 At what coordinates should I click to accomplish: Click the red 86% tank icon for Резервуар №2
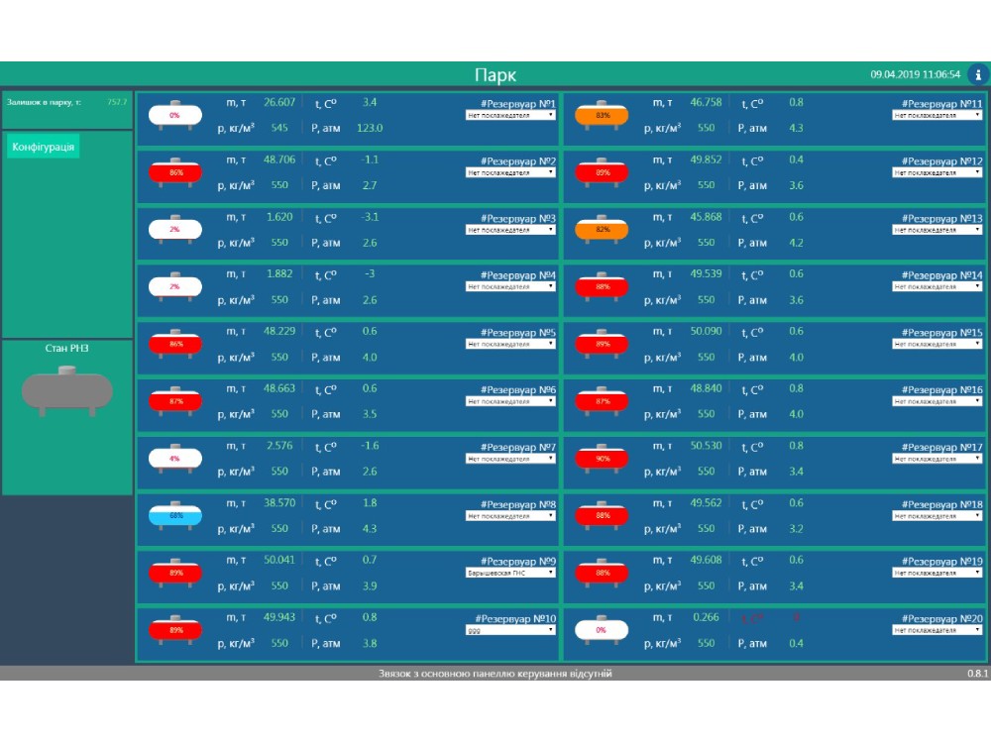174,172
